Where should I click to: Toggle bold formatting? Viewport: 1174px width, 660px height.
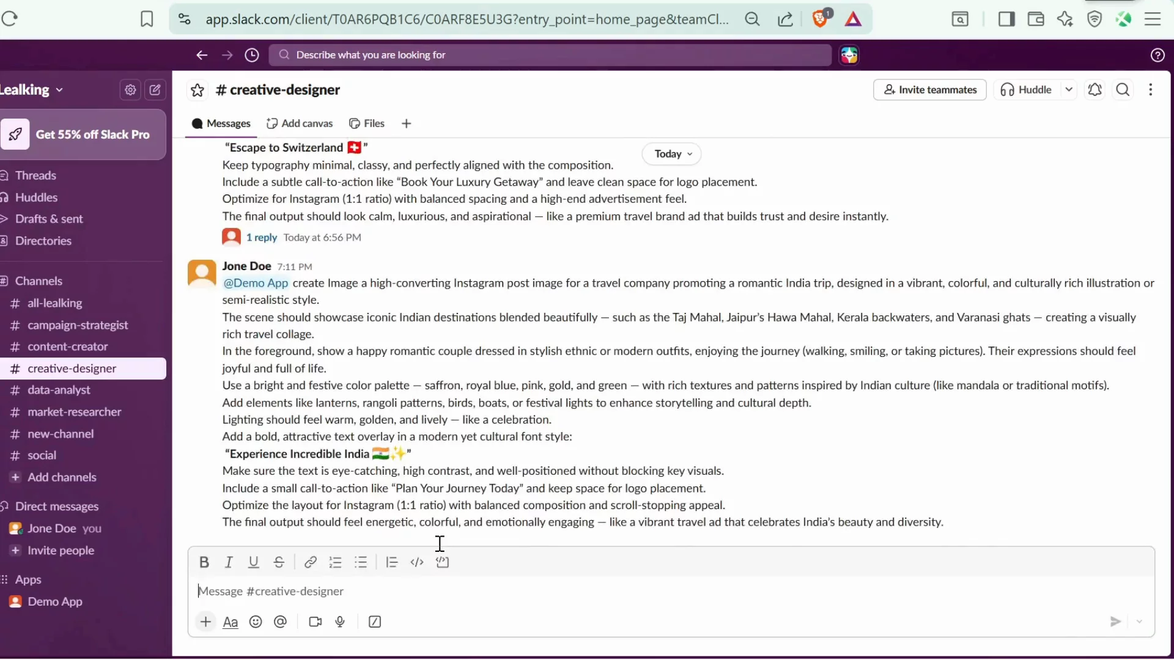click(x=204, y=562)
